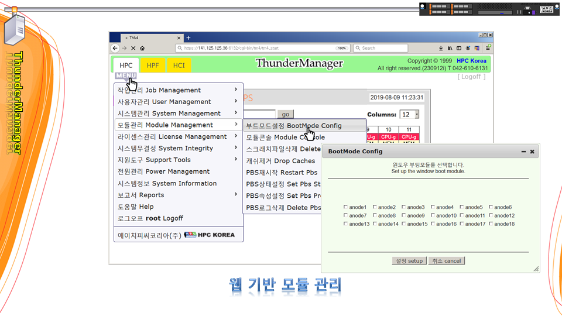The image size is (562, 316).
Task: Toggle the browser sidebar icon
Action: tap(459, 48)
